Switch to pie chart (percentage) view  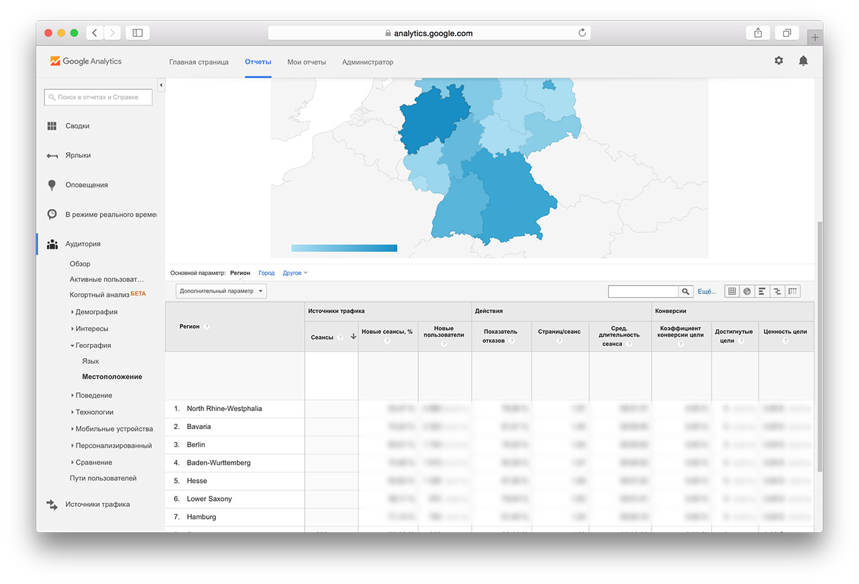point(747,292)
